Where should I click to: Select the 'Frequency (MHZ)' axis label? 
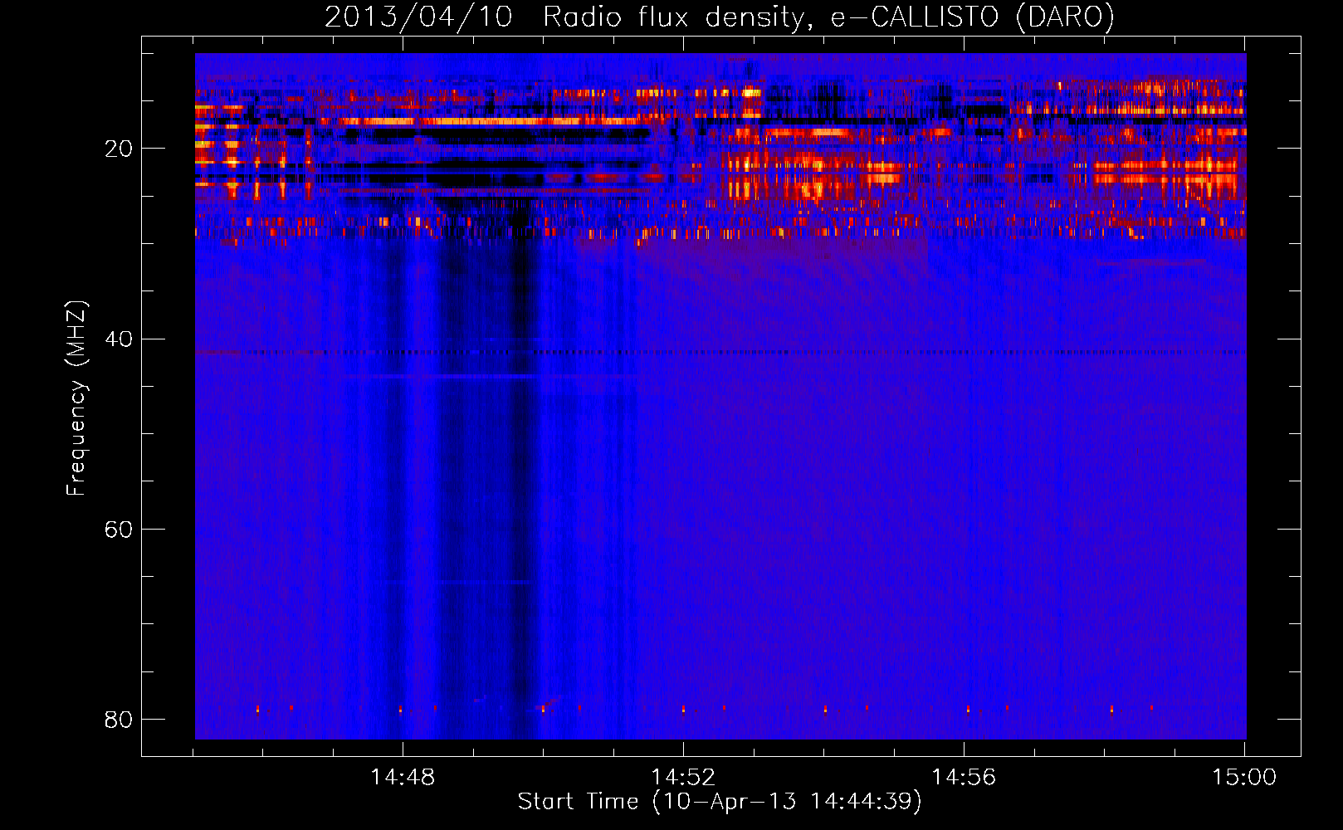coord(76,398)
